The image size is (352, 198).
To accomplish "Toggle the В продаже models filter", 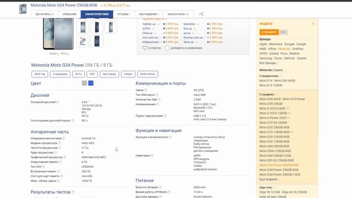I will pos(269,32).
